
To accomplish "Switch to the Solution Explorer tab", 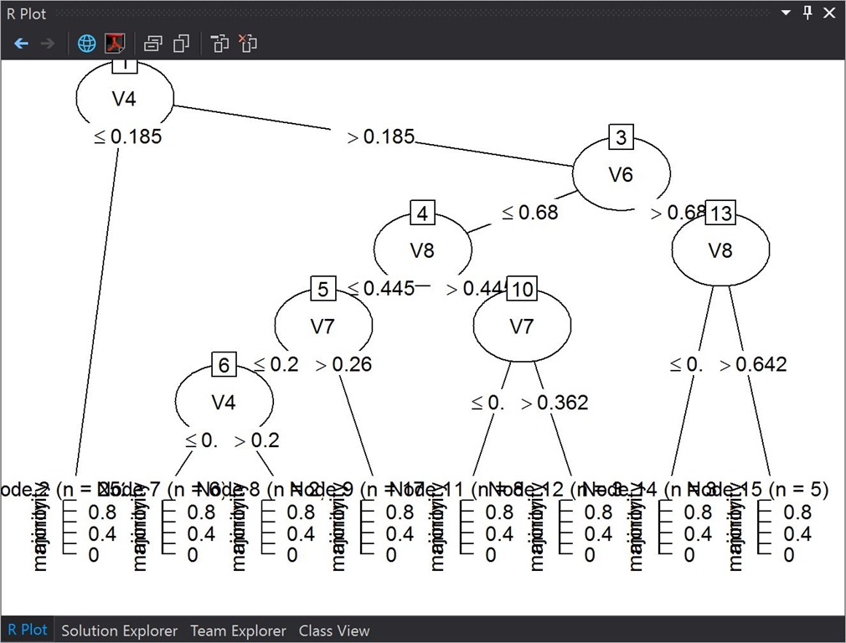I will coord(119,630).
